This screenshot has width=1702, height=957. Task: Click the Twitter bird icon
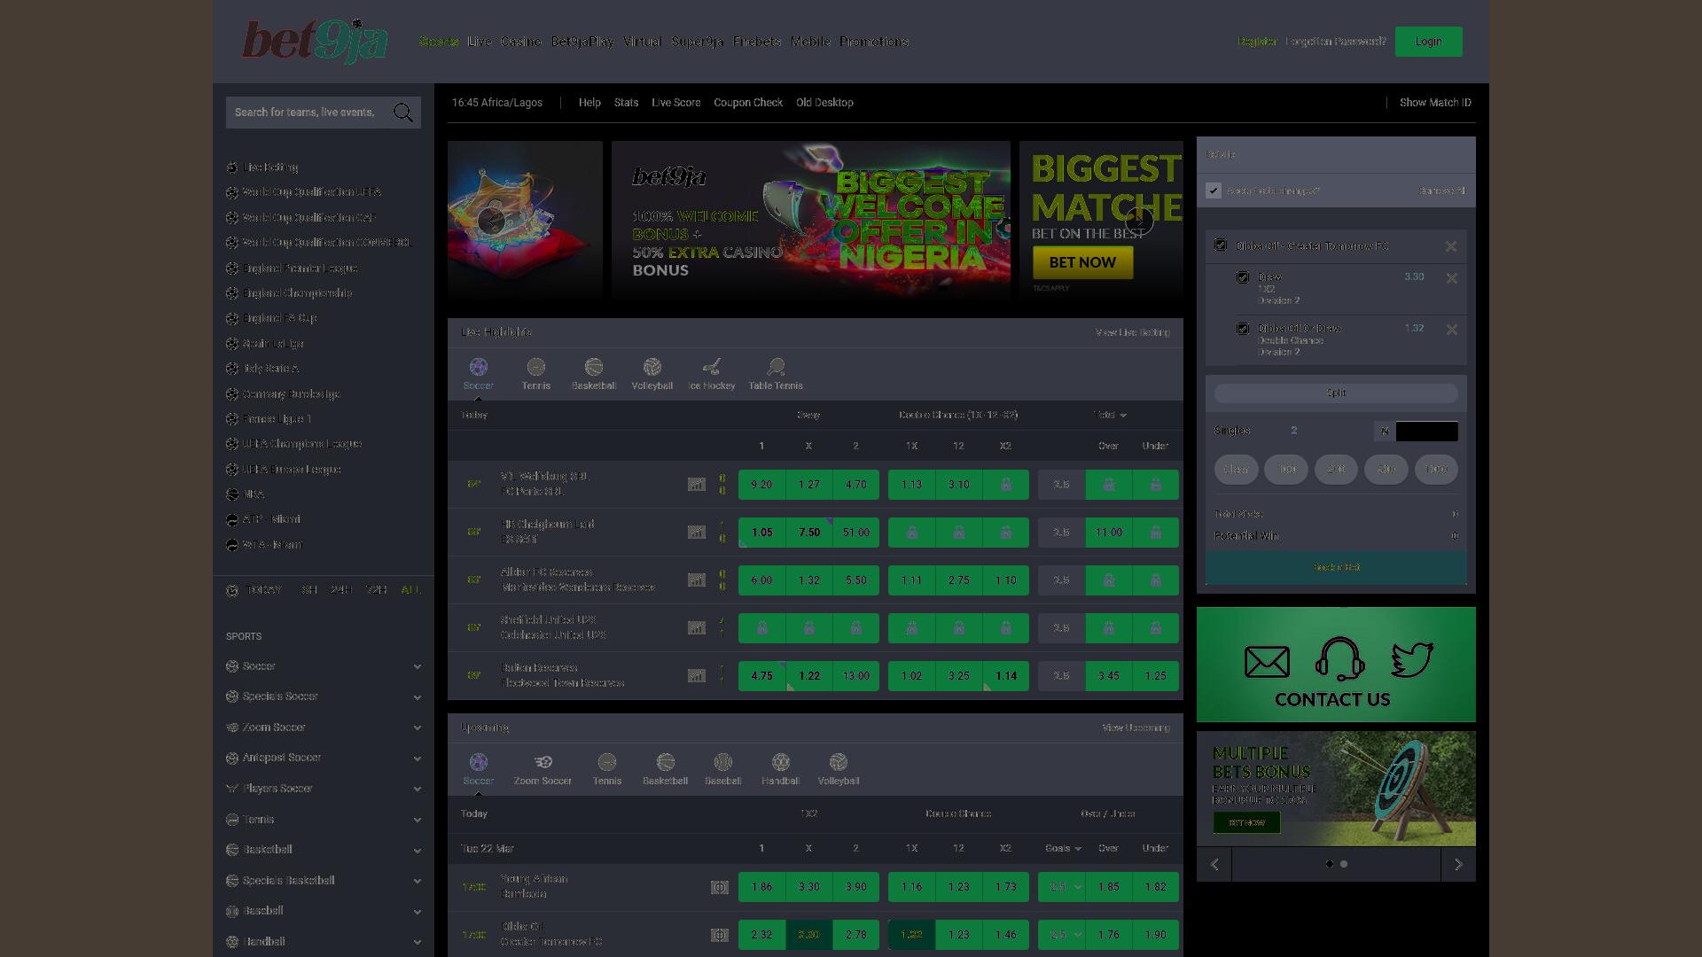pyautogui.click(x=1412, y=660)
